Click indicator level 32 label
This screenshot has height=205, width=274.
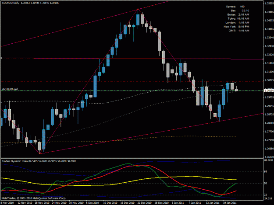tap(266, 195)
